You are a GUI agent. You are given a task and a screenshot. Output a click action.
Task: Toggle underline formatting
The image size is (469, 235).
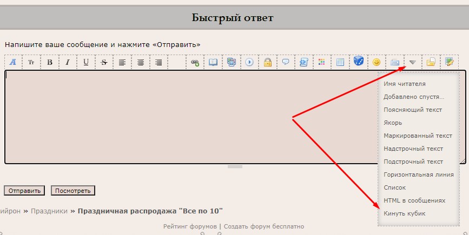pos(86,62)
